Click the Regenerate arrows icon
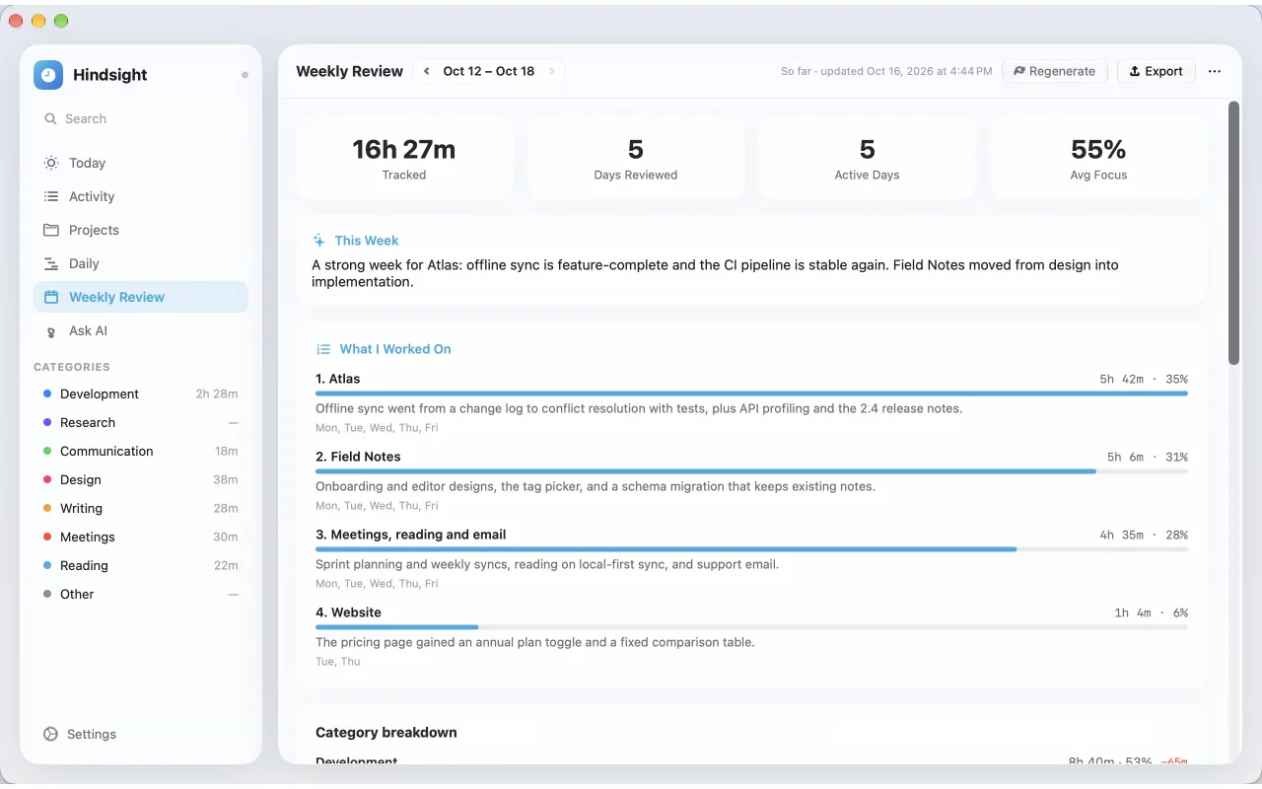Viewport: 1262px width, 789px height. pyautogui.click(x=1019, y=71)
